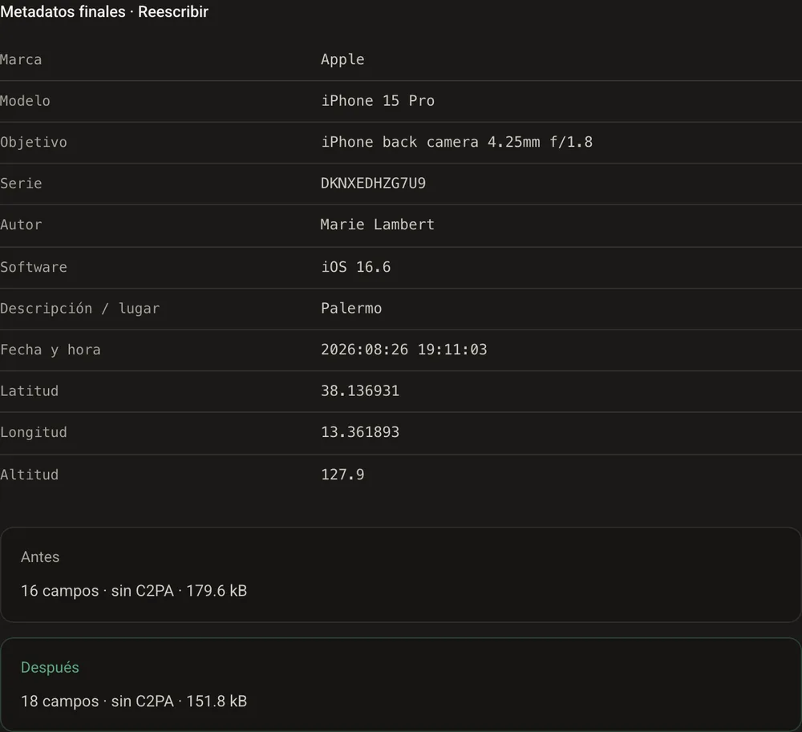Image resolution: width=802 pixels, height=732 pixels.
Task: Click the 'Serie' label
Action: pyautogui.click(x=21, y=184)
